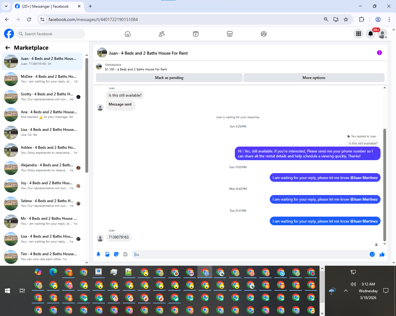This screenshot has width=396, height=316.
Task: Go back from Marketplace chats list
Action: [x=8, y=48]
